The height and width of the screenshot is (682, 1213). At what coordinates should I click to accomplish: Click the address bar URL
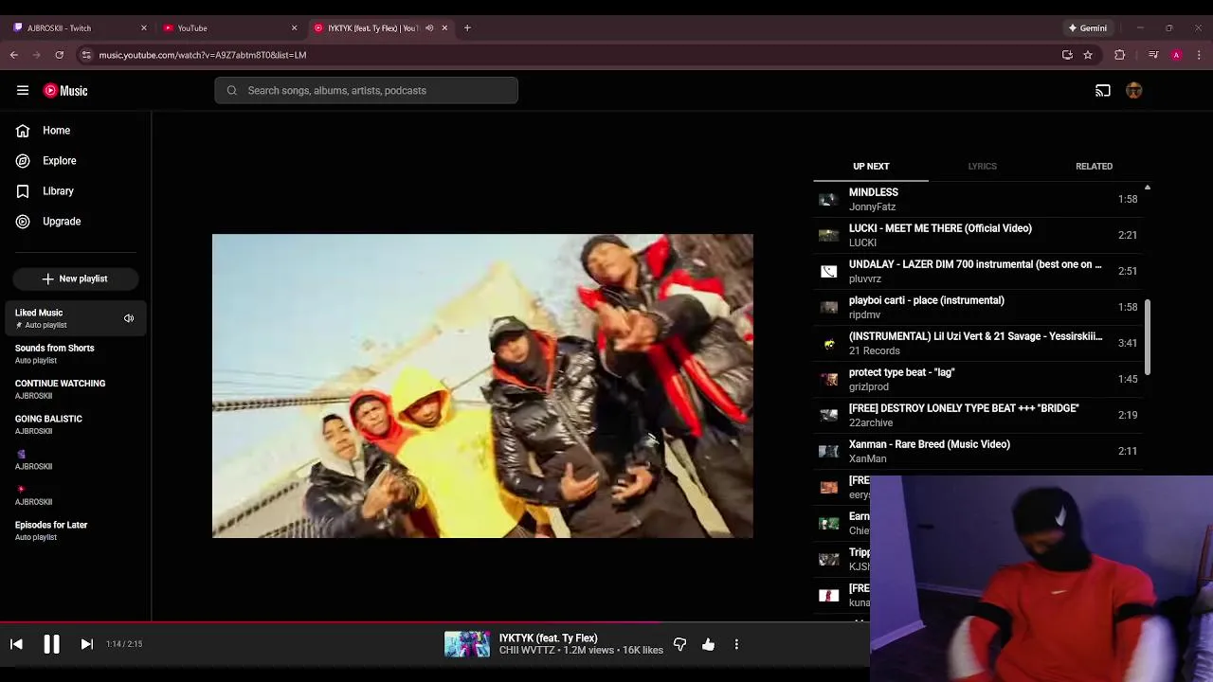point(203,55)
